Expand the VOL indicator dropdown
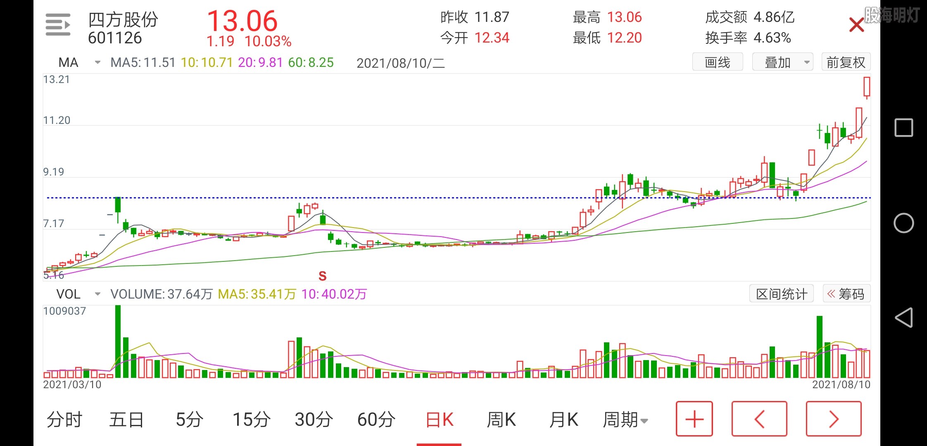This screenshot has width=927, height=446. (78, 294)
